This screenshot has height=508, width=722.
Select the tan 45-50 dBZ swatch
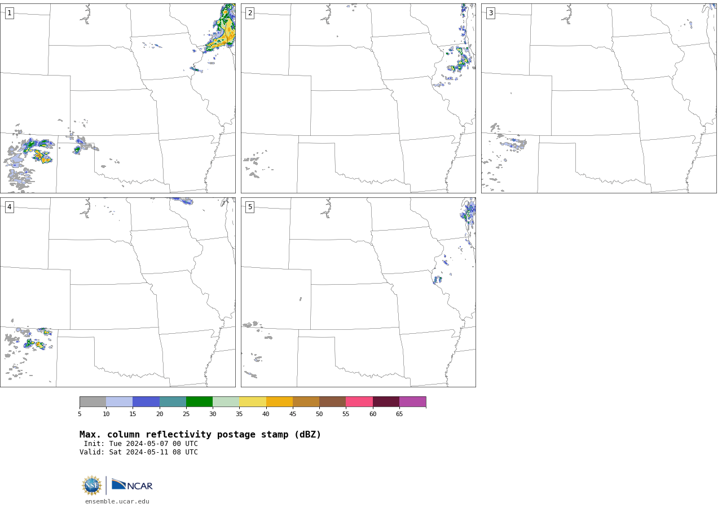(306, 401)
